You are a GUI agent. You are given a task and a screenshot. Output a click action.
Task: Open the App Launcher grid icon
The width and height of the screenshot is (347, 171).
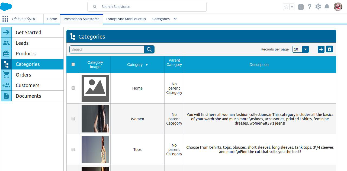5,19
